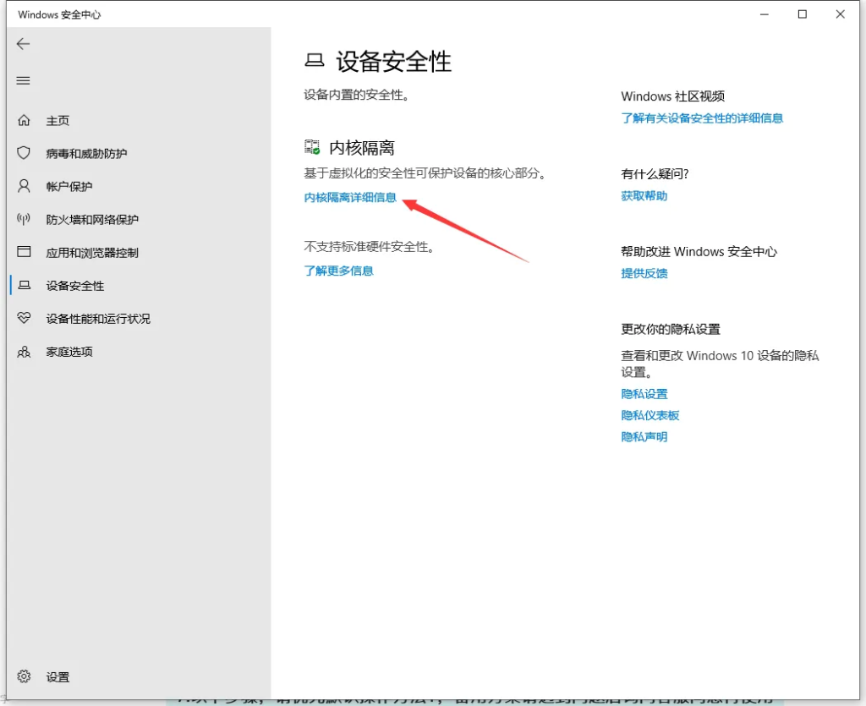Click the 获取帮助 link
This screenshot has height=706, width=866.
pyautogui.click(x=644, y=196)
